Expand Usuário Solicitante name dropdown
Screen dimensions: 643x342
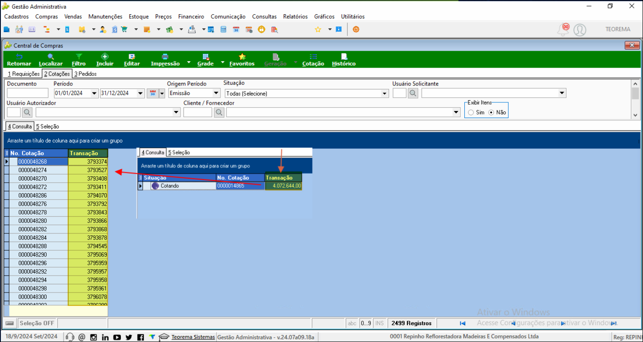pos(562,93)
